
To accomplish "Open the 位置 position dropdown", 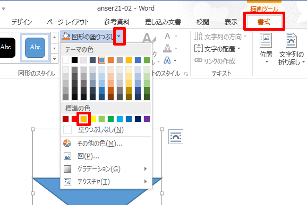I will [266, 49].
